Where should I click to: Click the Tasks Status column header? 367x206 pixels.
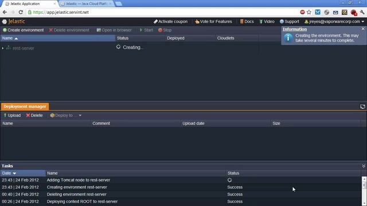(x=294, y=173)
